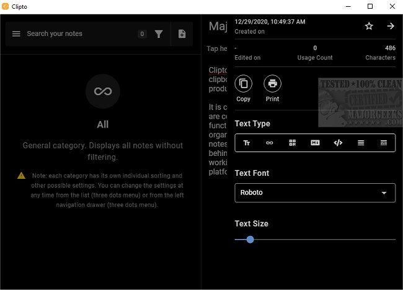Click the Clipto app icon in title bar
This screenshot has width=403, height=290.
(6, 6)
